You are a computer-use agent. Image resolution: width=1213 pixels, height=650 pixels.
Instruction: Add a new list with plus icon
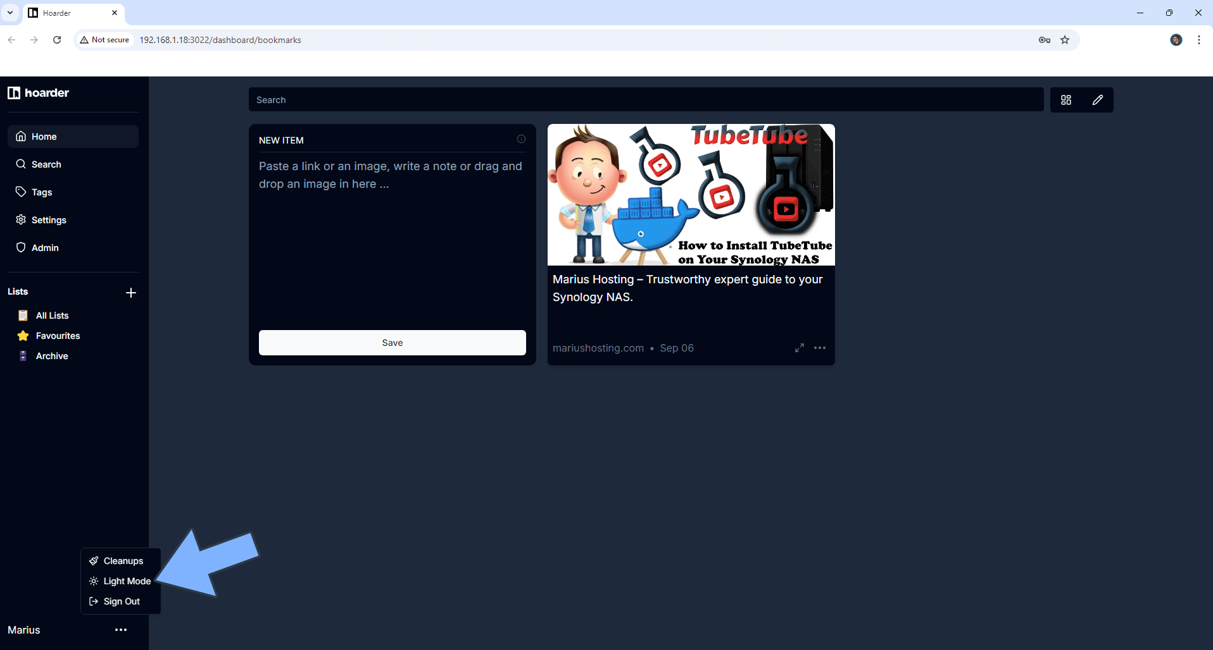pos(131,292)
